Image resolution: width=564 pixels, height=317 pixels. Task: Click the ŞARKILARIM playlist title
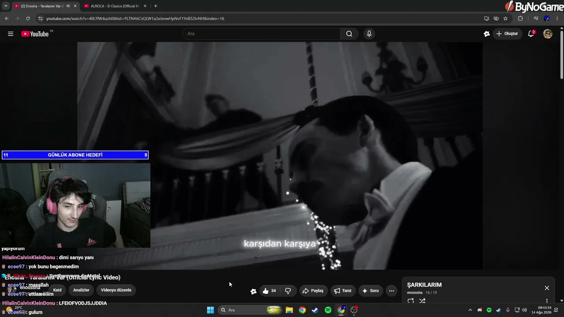[424, 285]
